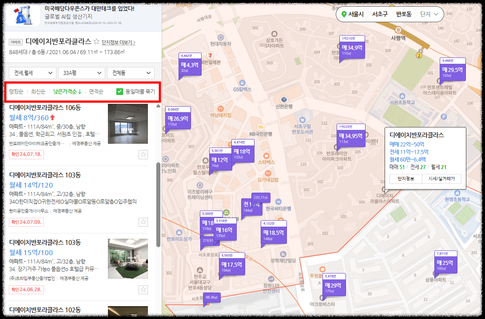Sort listings by 낮은가격순
Viewport: 485px width, 319px height.
67,91
